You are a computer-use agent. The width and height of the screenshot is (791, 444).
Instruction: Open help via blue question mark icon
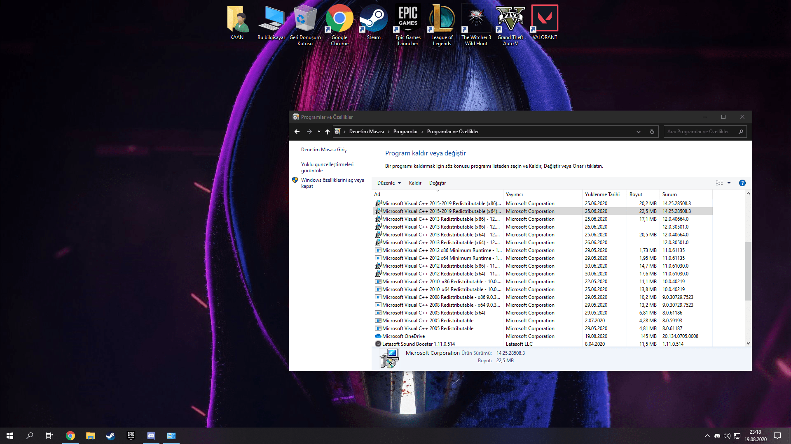coord(742,183)
